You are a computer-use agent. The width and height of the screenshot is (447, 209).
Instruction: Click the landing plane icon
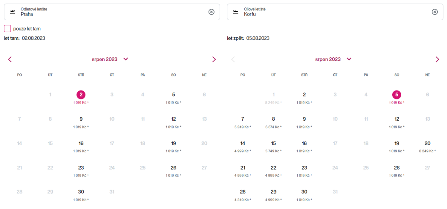tap(235, 12)
